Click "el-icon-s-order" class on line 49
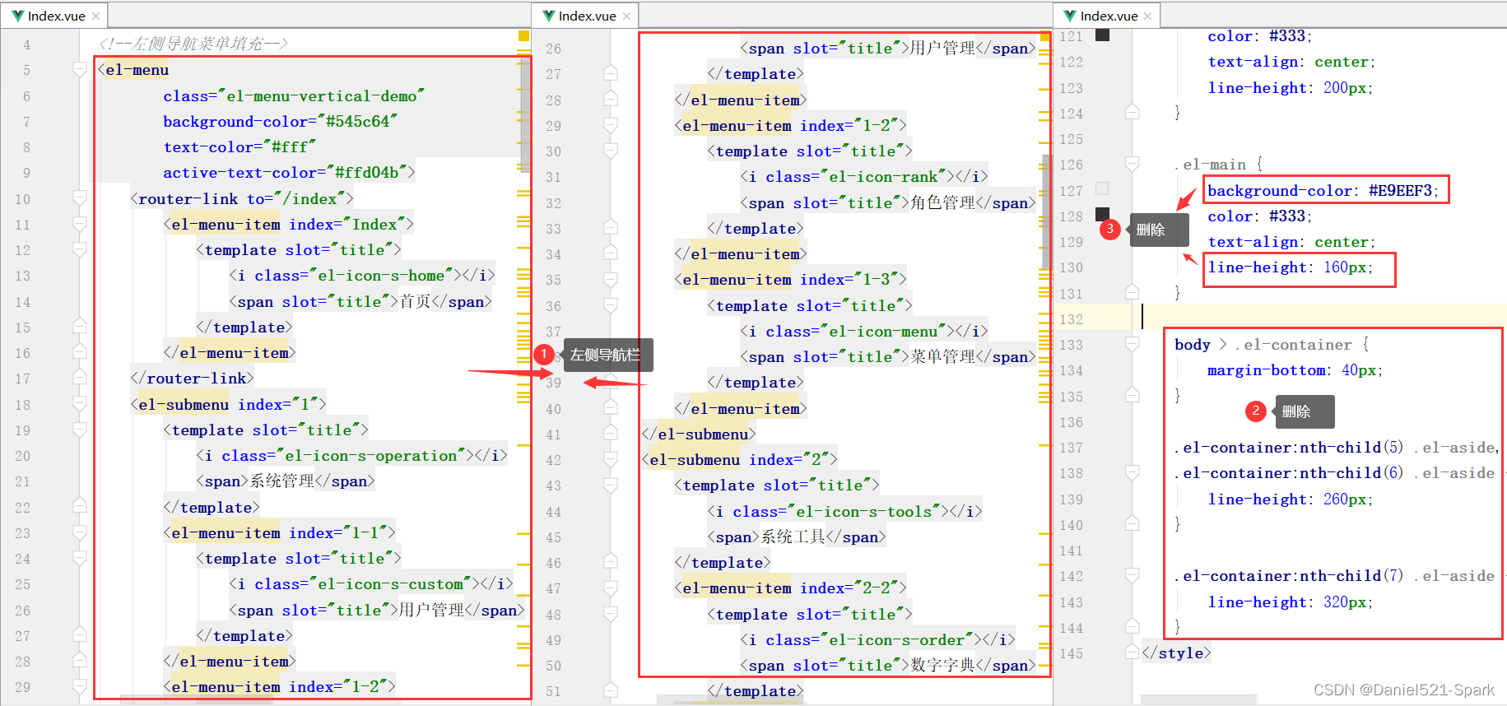The height and width of the screenshot is (706, 1507). 897,639
